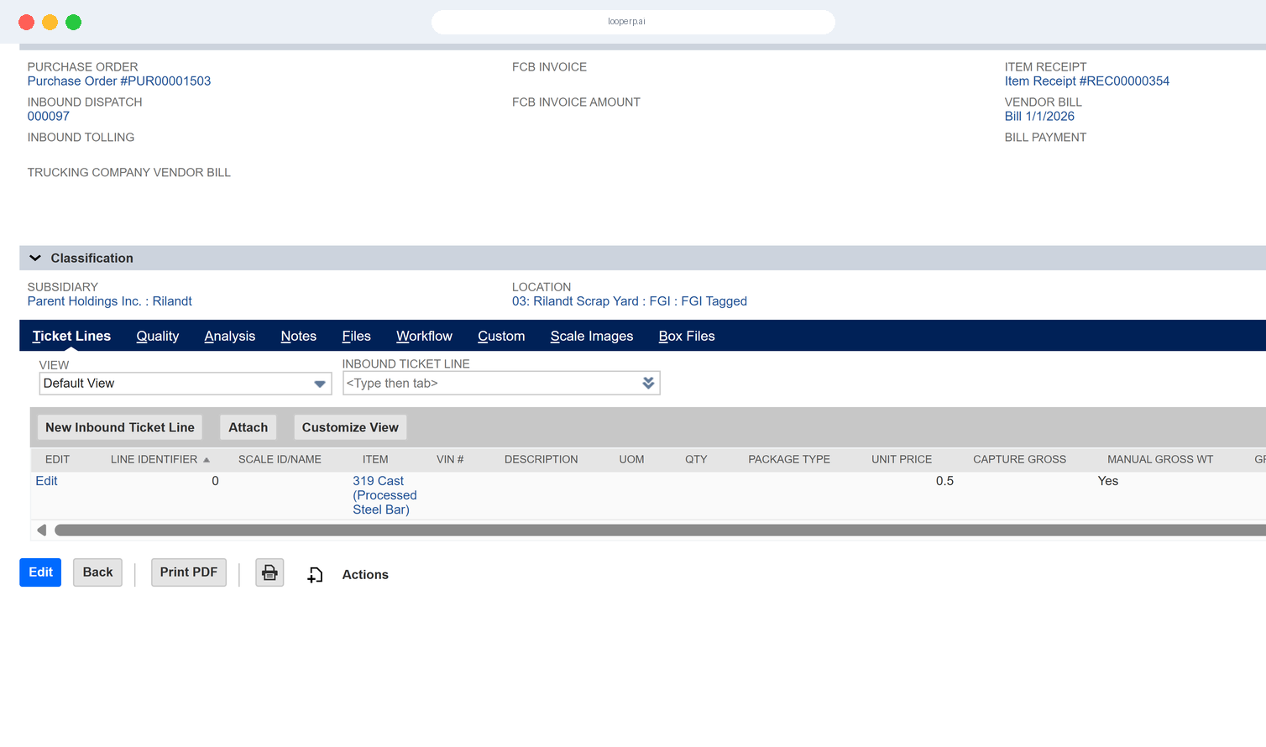Viewport: 1266px width, 747px height.
Task: Click the Unit Price column header
Action: [902, 460]
